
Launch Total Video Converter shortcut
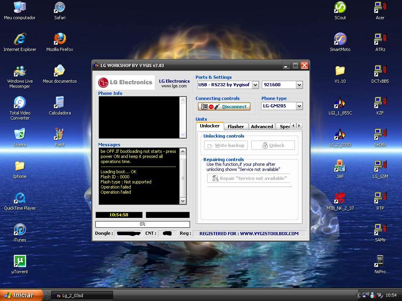(20, 109)
